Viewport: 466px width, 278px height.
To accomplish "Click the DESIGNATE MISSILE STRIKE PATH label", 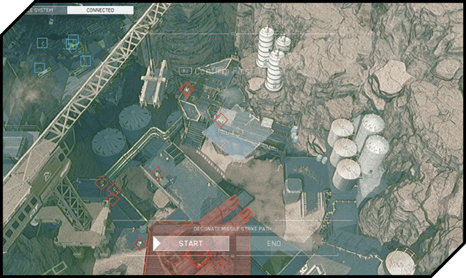I will [232, 229].
